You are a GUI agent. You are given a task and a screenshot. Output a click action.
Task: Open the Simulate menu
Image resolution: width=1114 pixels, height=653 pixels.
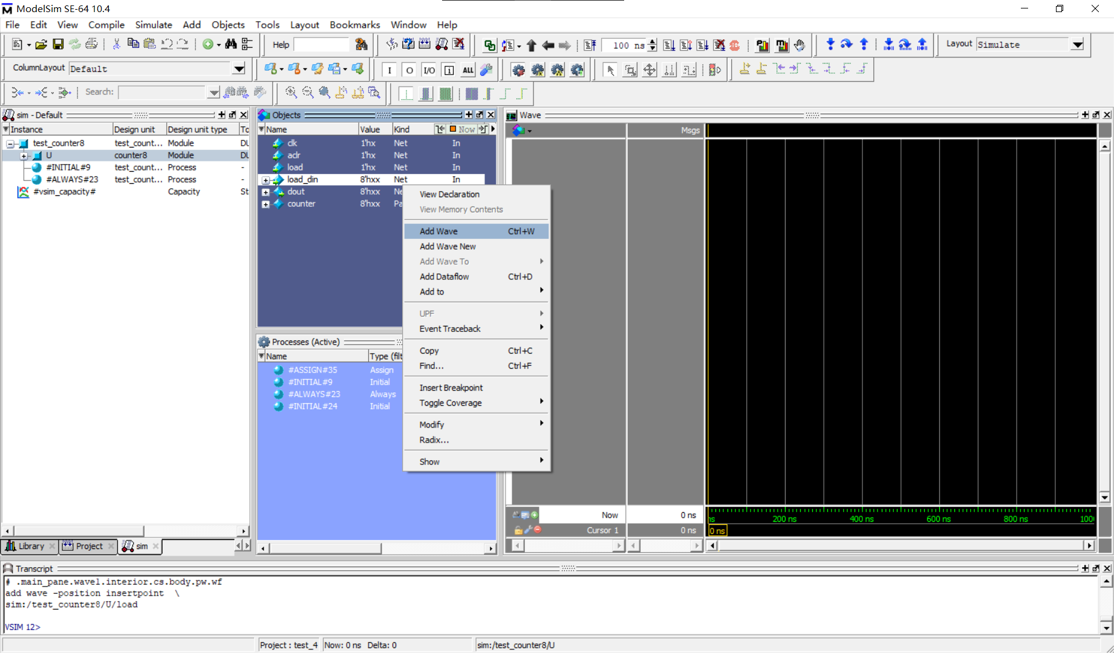(x=154, y=25)
